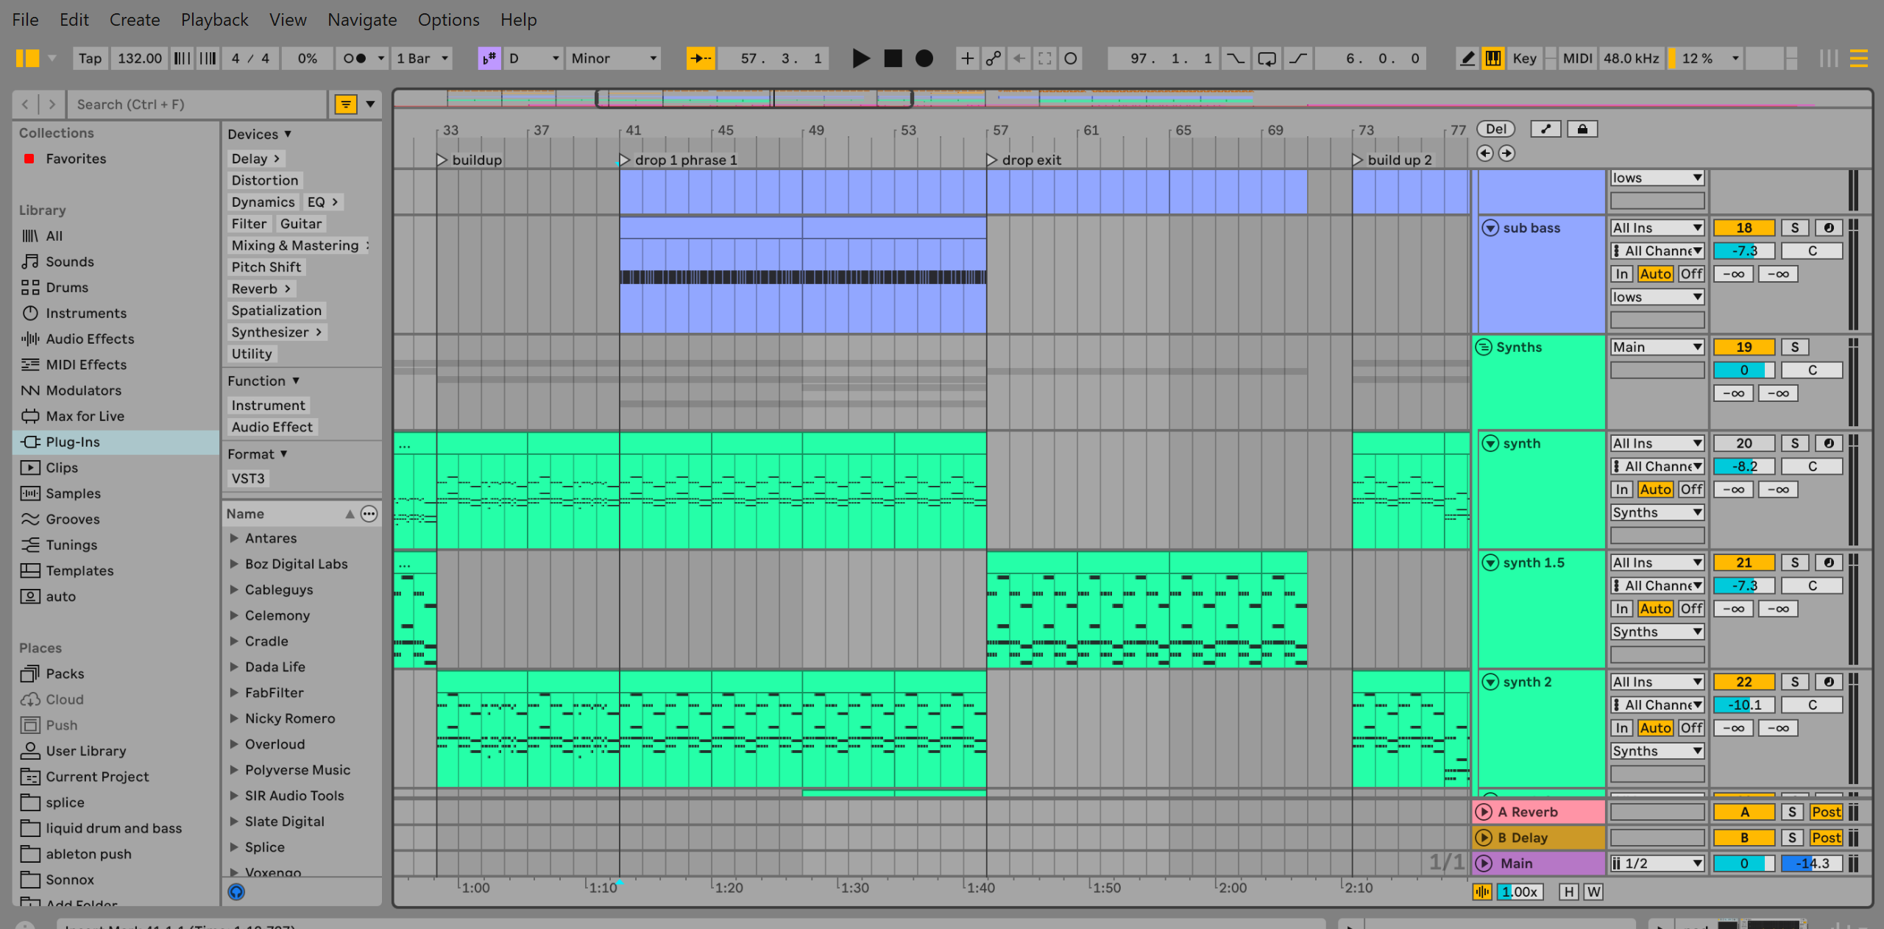The width and height of the screenshot is (1884, 929).
Task: Click the Loop switch icon
Action: click(x=1267, y=58)
